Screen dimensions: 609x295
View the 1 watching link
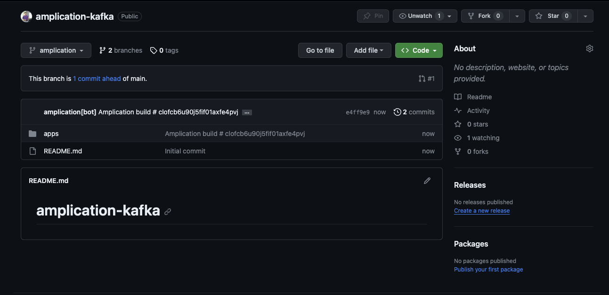(477, 138)
